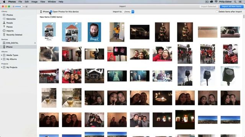Select the snowman decoration thumbnail
The width and height of the screenshot is (245, 137).
[230, 54]
